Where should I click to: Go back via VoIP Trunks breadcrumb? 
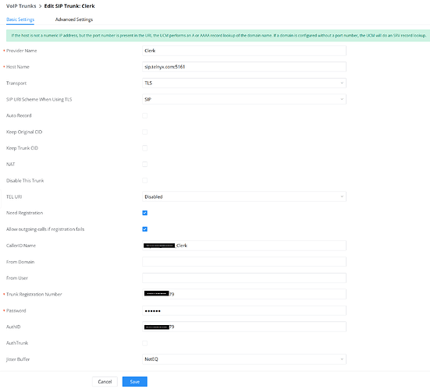[x=21, y=6]
